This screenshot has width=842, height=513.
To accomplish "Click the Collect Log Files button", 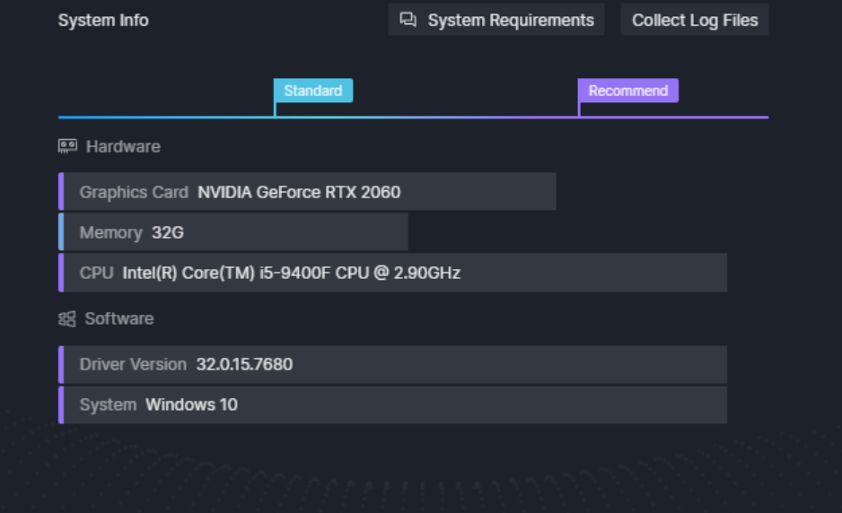I will [694, 20].
